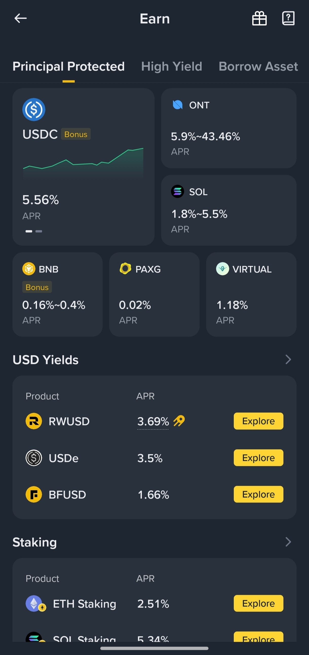The image size is (309, 655).
Task: Tap the BFUSD product icon
Action: pyautogui.click(x=34, y=494)
